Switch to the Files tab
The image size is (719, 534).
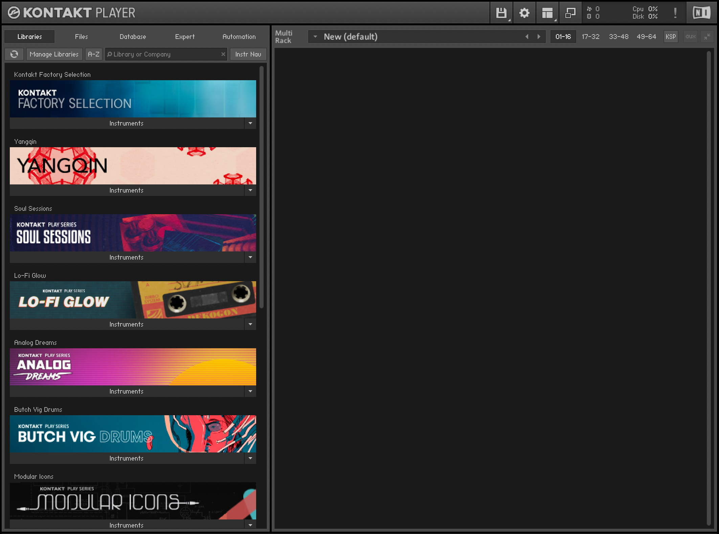81,37
